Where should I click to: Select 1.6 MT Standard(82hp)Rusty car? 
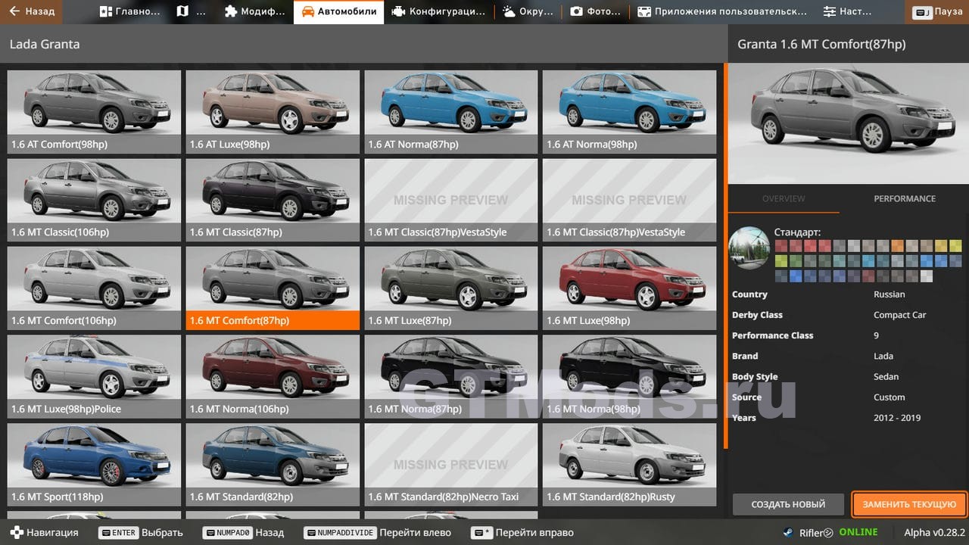click(629, 465)
